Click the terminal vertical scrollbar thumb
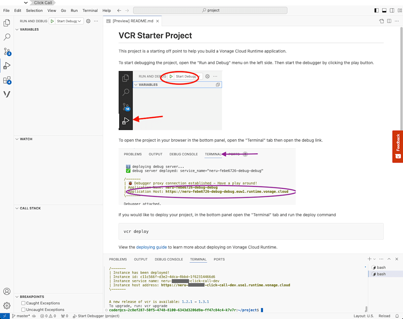Viewport: 403px width, 319px height. click(366, 309)
